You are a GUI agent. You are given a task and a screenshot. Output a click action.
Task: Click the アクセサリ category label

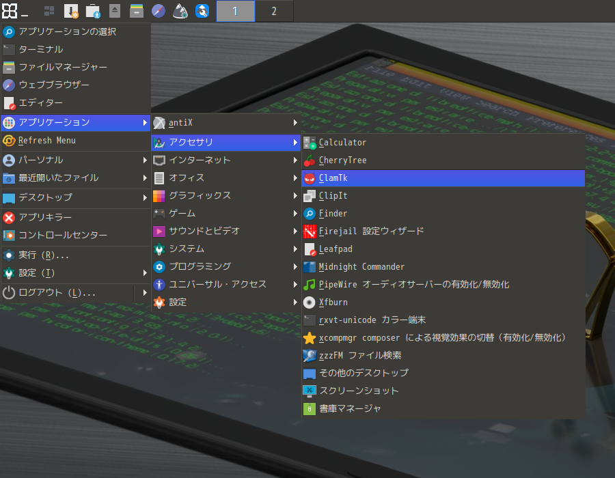tap(191, 142)
